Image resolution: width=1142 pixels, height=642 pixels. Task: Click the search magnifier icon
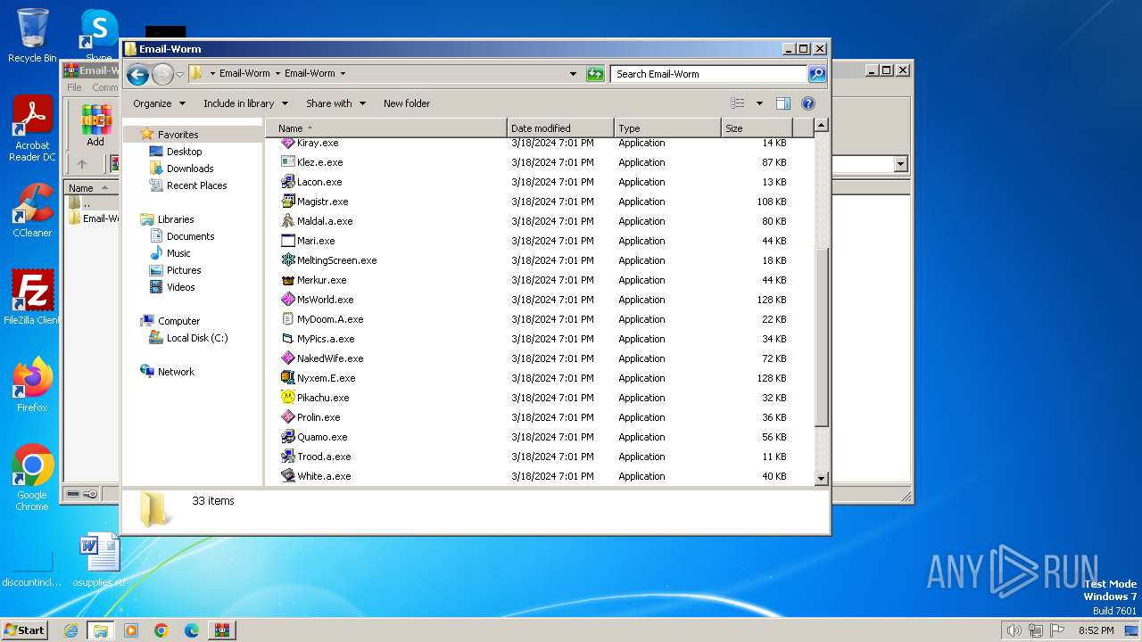coord(817,74)
